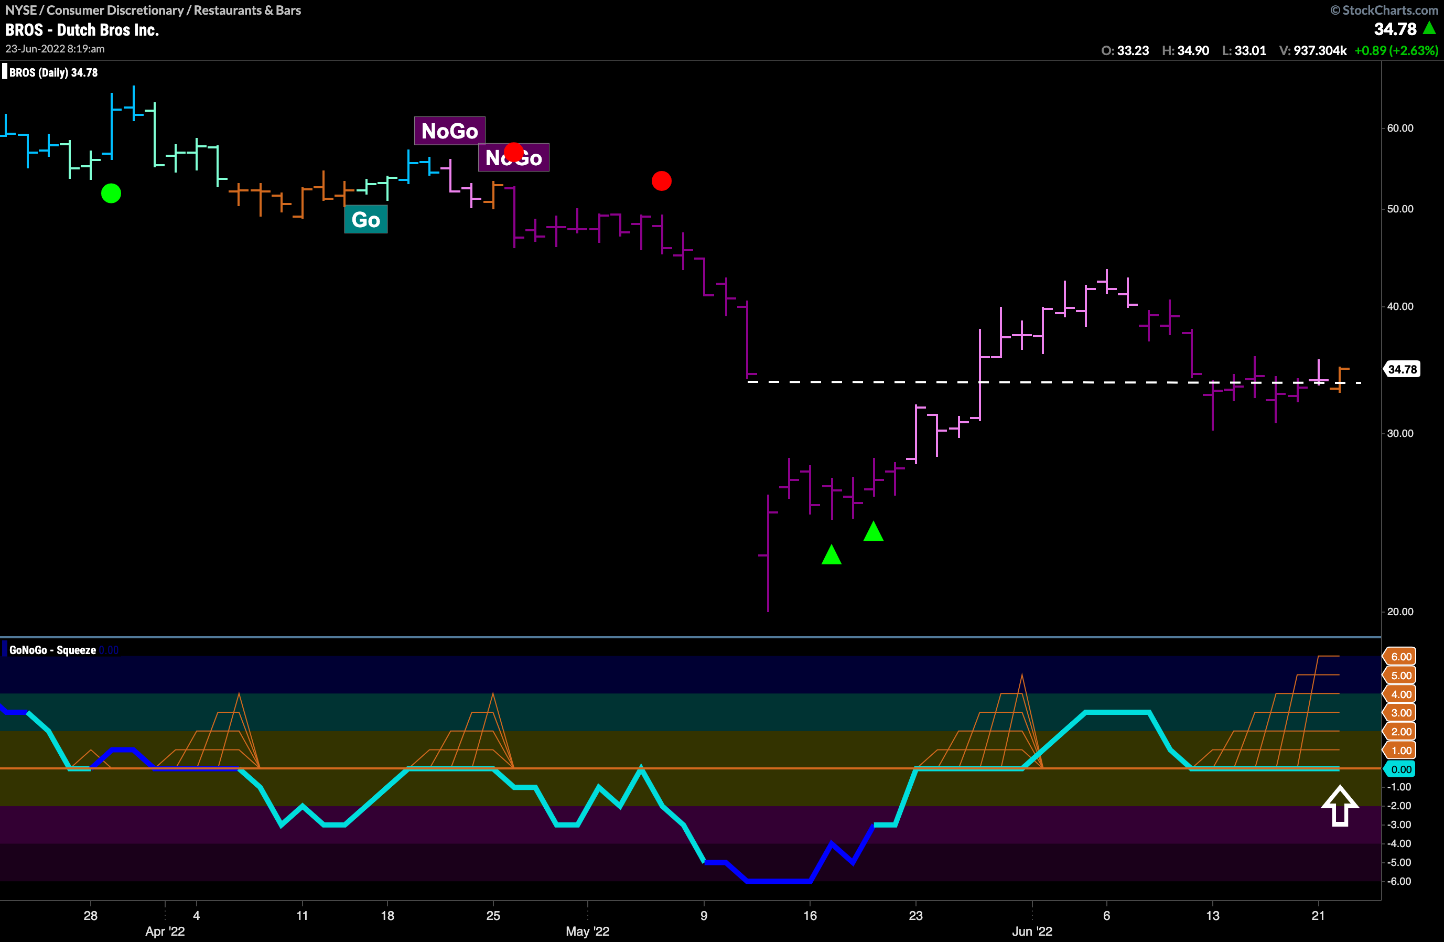Click the second NoGo label near Apr 25
Image resolution: width=1444 pixels, height=942 pixels.
[514, 158]
